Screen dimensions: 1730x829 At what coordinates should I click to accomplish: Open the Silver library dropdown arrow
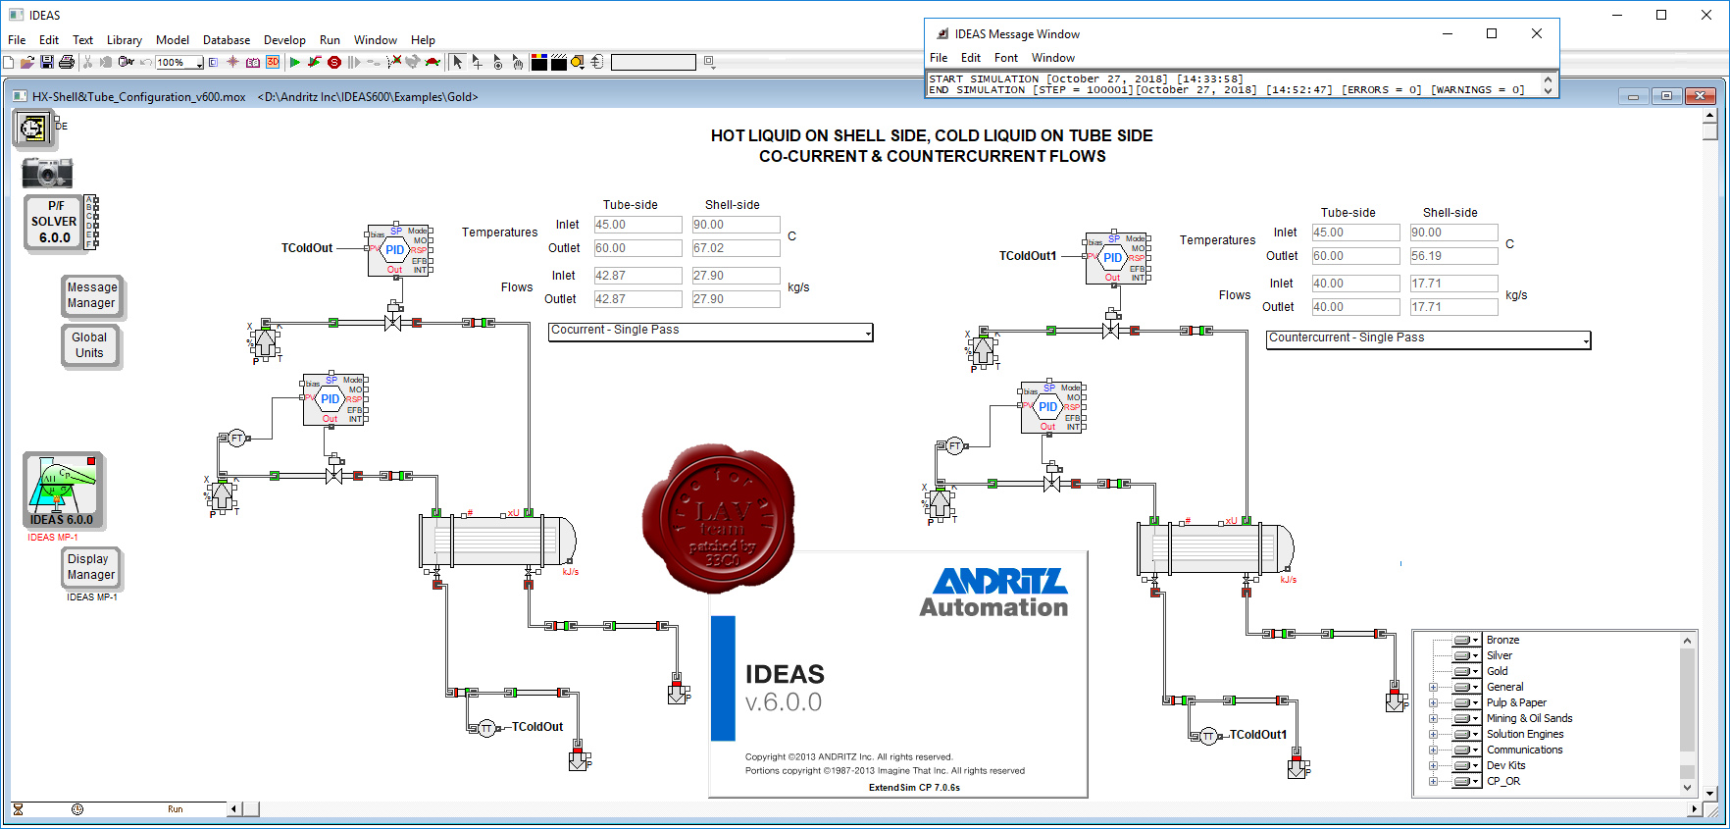1476,655
